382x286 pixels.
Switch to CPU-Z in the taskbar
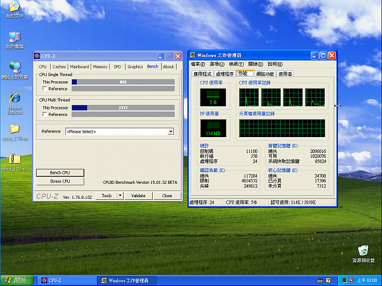click(x=67, y=281)
